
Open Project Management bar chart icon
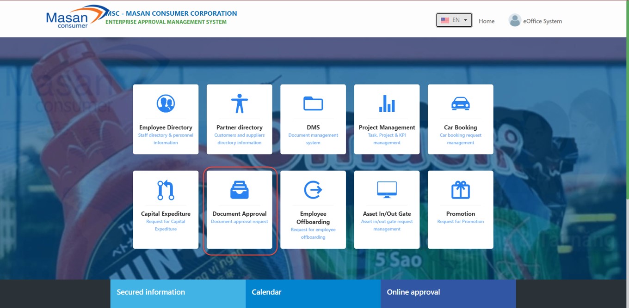click(387, 103)
